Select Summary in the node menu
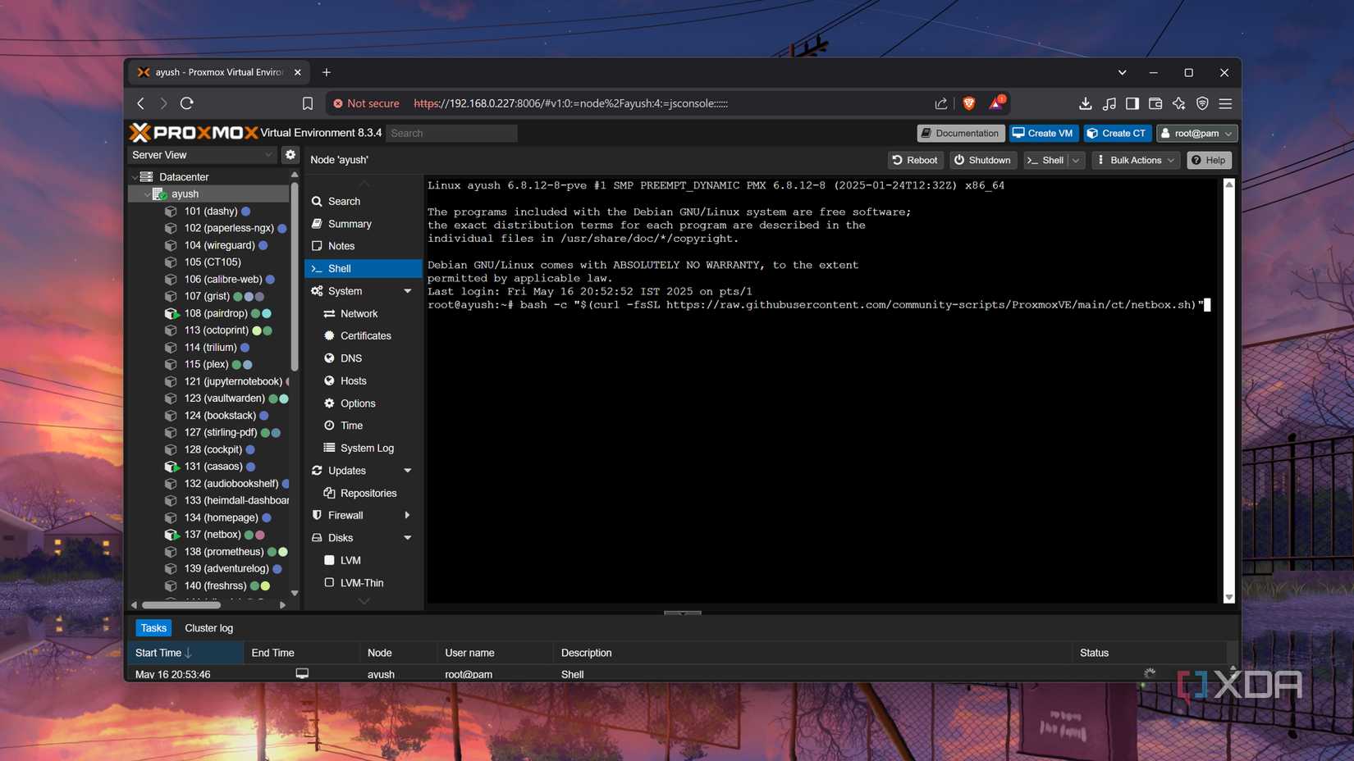 click(350, 224)
